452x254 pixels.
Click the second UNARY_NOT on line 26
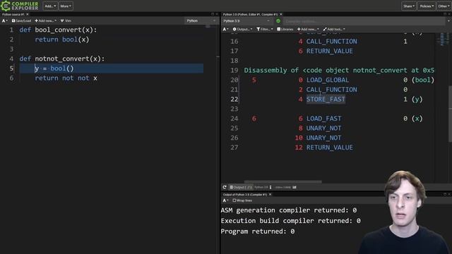click(323, 138)
